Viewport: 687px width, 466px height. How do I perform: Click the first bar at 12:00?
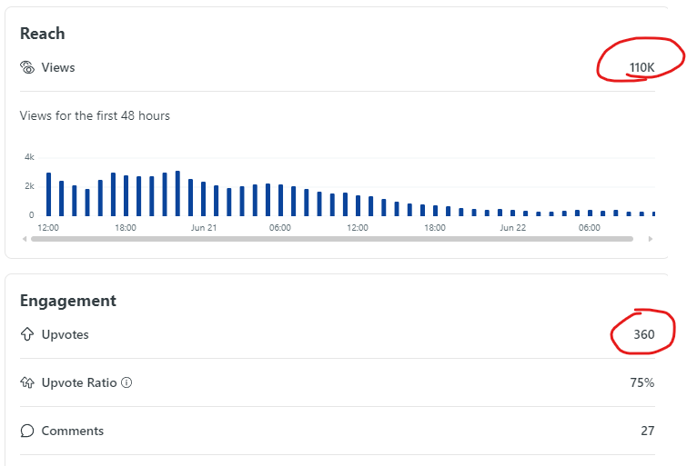48,194
